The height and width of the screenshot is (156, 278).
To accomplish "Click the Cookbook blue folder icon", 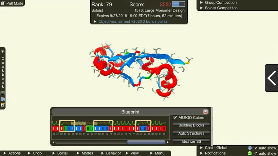I will [x=3, y=99].
